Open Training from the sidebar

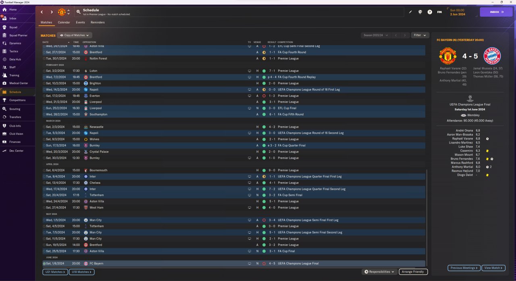(x=14, y=75)
